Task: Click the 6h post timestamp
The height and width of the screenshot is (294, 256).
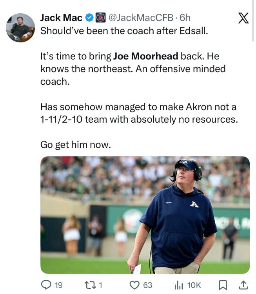Action: [x=185, y=18]
